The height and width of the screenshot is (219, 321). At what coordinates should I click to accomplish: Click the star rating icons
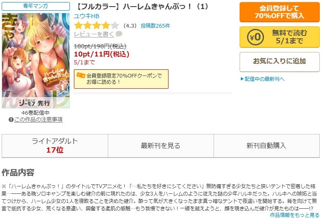pyautogui.click(x=96, y=26)
